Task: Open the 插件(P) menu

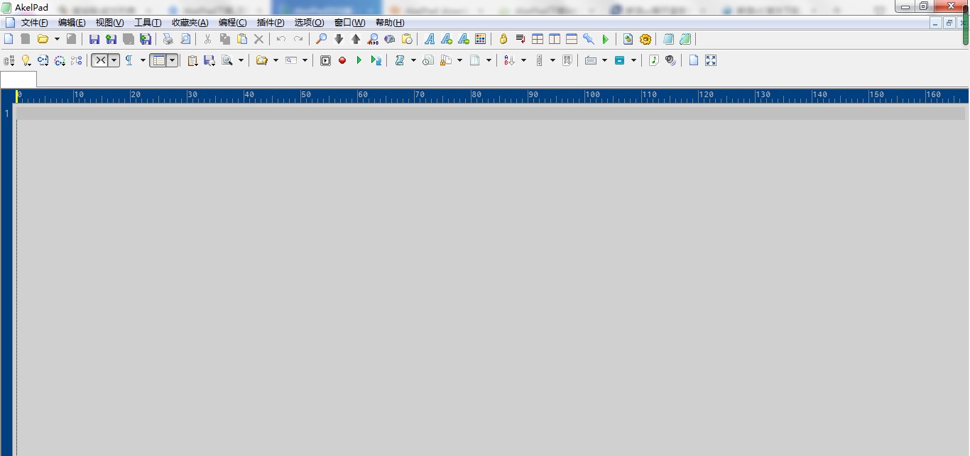Action: pyautogui.click(x=271, y=23)
